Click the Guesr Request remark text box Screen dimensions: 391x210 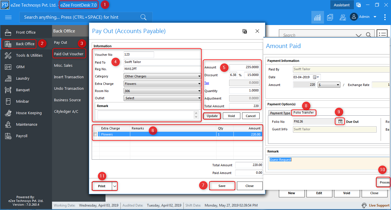pyautogui.click(x=329, y=163)
